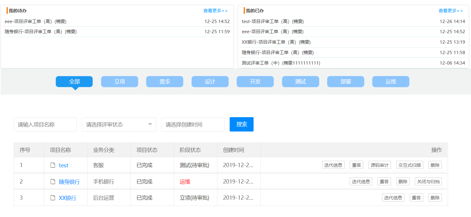The height and width of the screenshot is (217, 471).
Task: Click the blue 搜索 button
Action: pos(242,124)
